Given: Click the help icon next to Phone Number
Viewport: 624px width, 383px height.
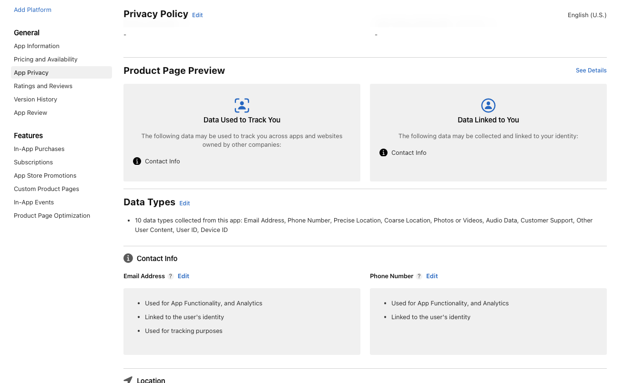Looking at the screenshot, I should [x=419, y=276].
